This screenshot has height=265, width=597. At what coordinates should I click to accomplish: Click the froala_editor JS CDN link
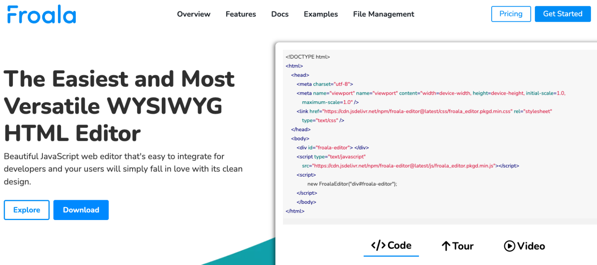click(x=406, y=166)
